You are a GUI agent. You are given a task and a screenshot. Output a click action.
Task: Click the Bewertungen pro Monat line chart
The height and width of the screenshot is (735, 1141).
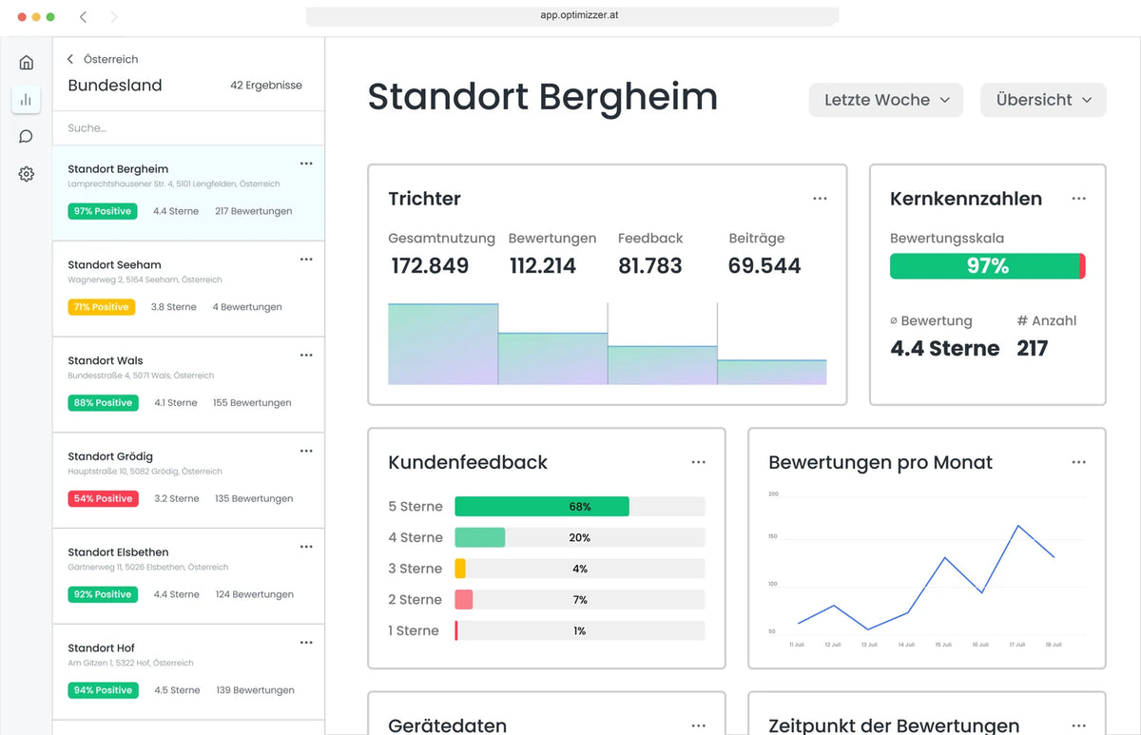tap(927, 569)
